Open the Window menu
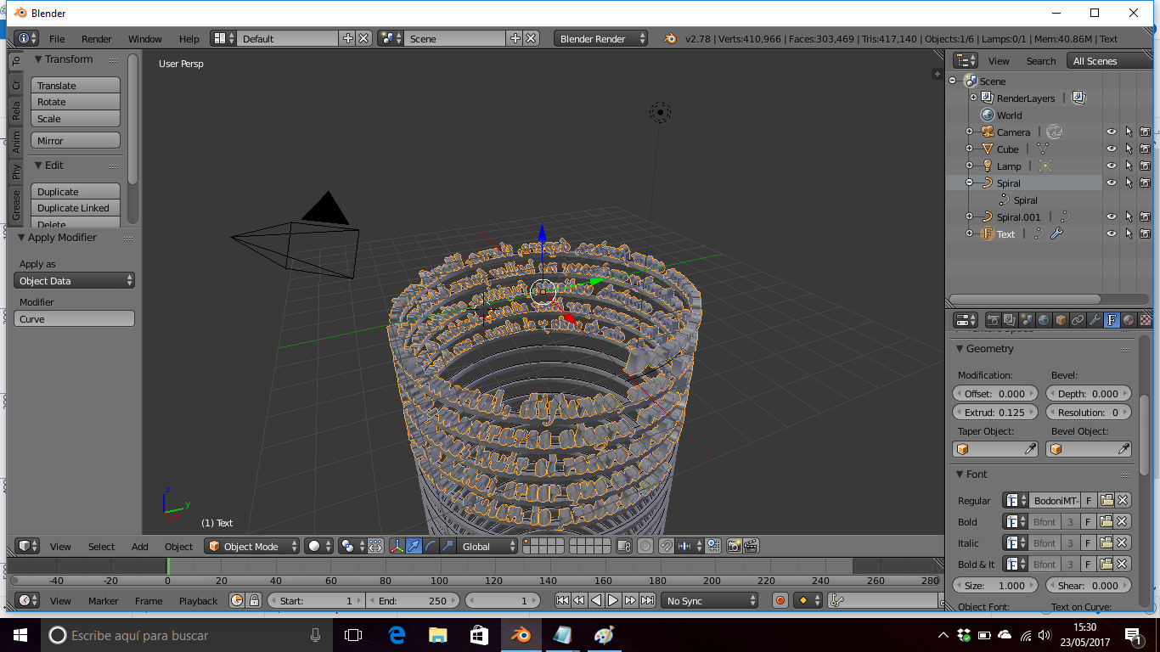Image resolution: width=1160 pixels, height=652 pixels. (145, 39)
